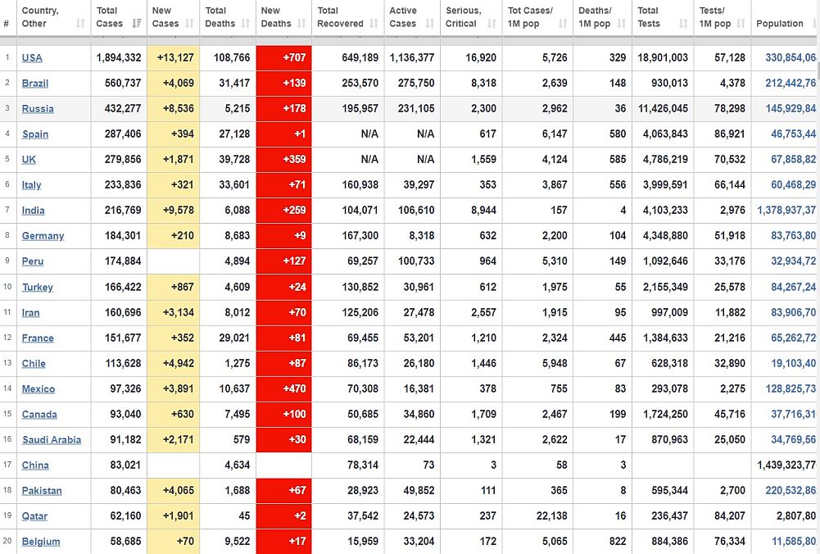Click the Total Deaths sort arrows
The width and height of the screenshot is (820, 554).
(x=245, y=24)
